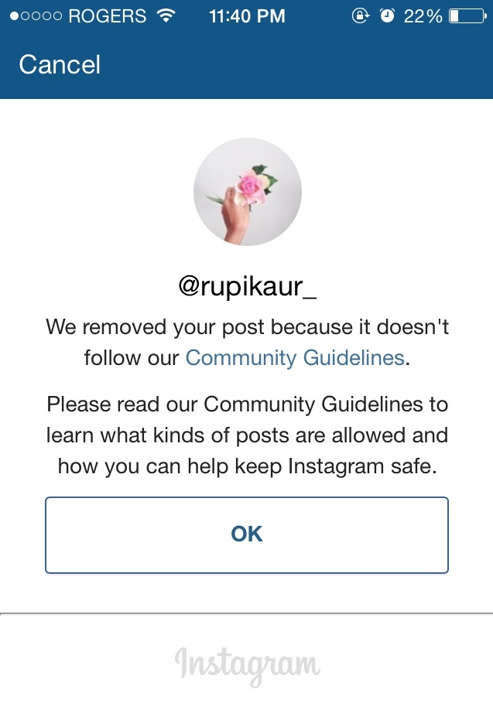Click the rotation lock icon

click(x=360, y=15)
